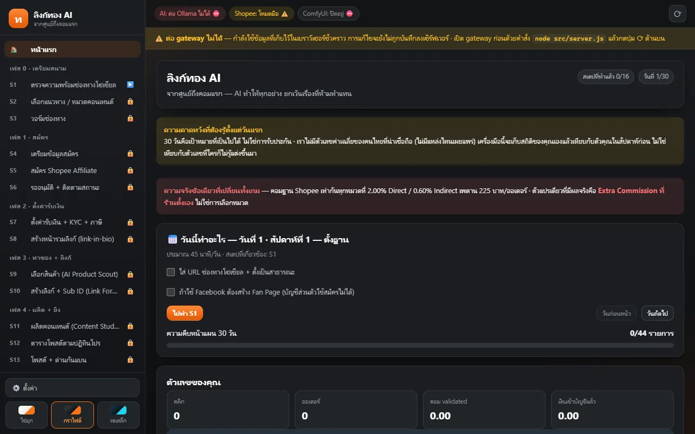Click the lock icon next to S13 โพสต์

[130, 360]
